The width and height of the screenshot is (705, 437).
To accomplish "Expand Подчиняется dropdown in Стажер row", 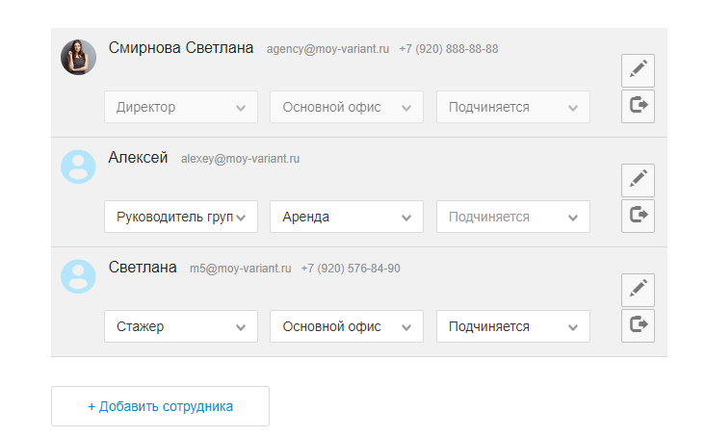I will pos(512,326).
